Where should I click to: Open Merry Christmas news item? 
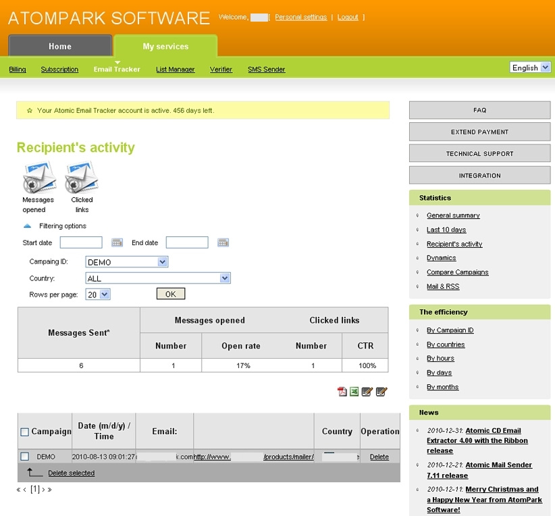pyautogui.click(x=484, y=499)
